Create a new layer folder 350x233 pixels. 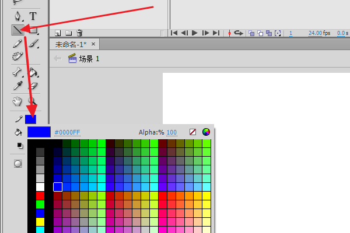68,33
